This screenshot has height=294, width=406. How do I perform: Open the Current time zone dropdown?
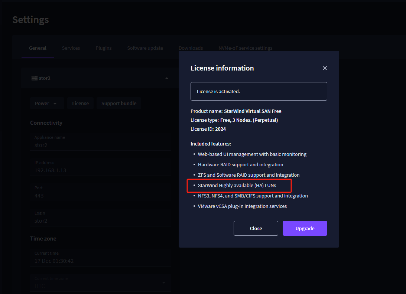point(101,283)
